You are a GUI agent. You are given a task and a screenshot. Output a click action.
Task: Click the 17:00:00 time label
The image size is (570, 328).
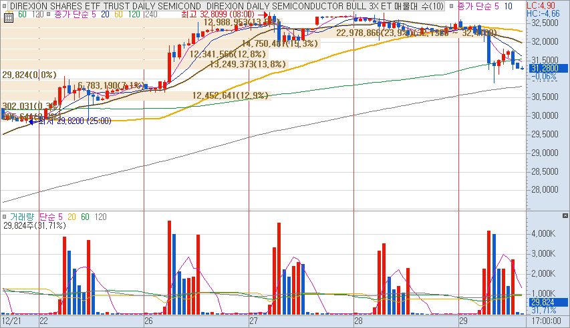pyautogui.click(x=546, y=321)
